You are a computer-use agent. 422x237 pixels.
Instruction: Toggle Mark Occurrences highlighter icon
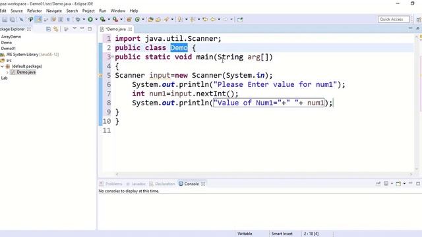(x=38, y=19)
